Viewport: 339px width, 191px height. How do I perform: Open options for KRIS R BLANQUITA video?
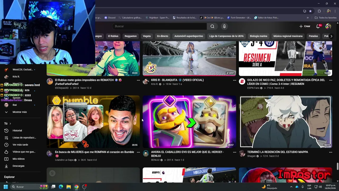[234, 80]
